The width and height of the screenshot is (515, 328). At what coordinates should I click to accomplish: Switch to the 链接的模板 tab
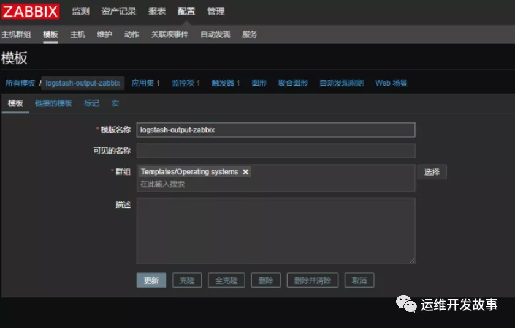(53, 103)
